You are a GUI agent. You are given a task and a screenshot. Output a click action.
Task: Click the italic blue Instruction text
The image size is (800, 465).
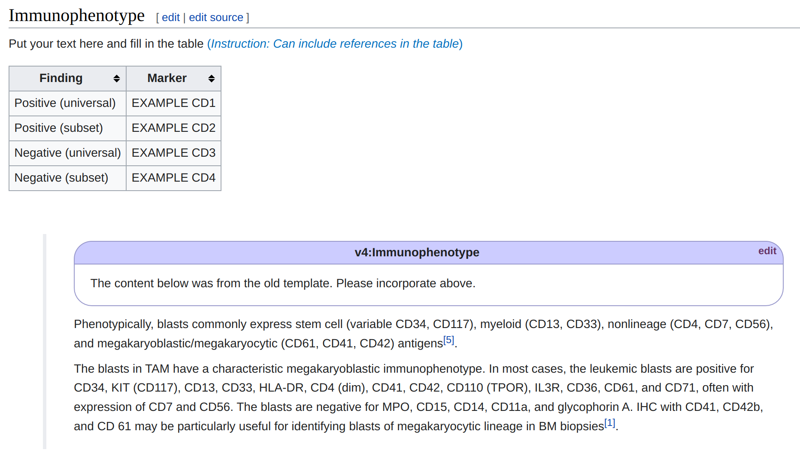tap(335, 44)
